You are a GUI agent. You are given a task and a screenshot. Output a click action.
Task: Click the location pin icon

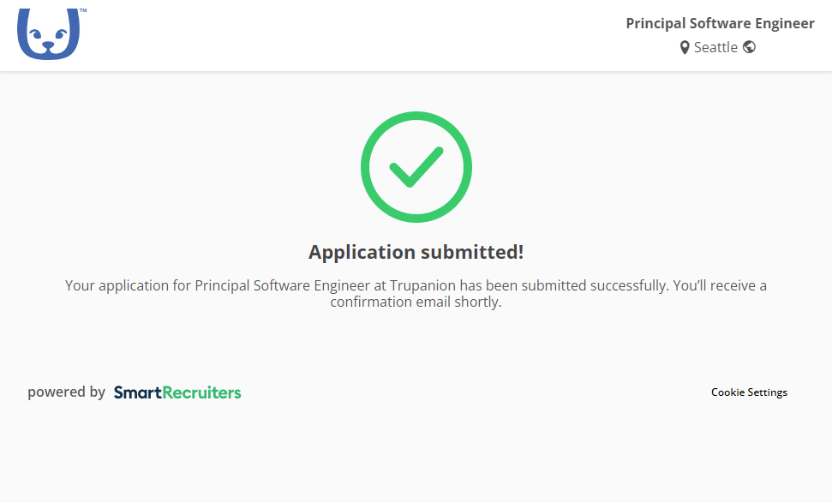coord(685,48)
